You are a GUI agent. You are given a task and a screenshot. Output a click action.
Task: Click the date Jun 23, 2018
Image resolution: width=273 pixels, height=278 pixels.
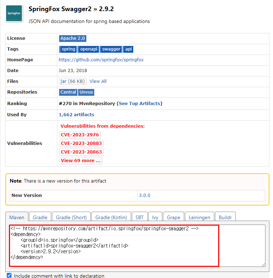pyautogui.click(x=73, y=71)
